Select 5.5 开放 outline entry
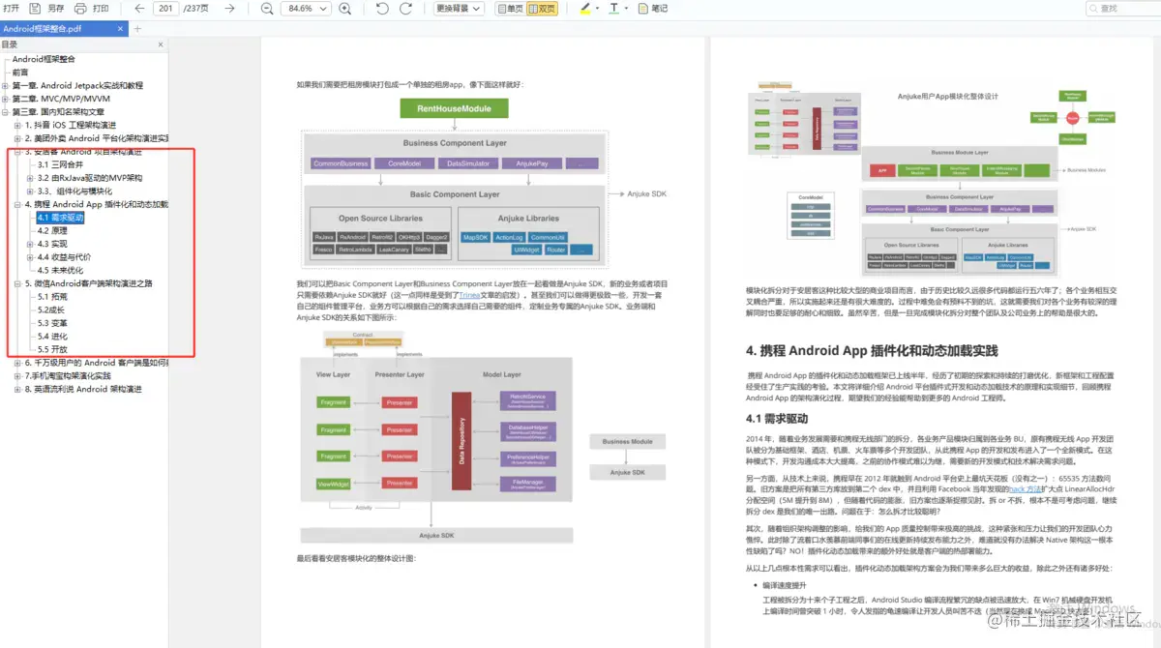The width and height of the screenshot is (1161, 648). click(52, 349)
